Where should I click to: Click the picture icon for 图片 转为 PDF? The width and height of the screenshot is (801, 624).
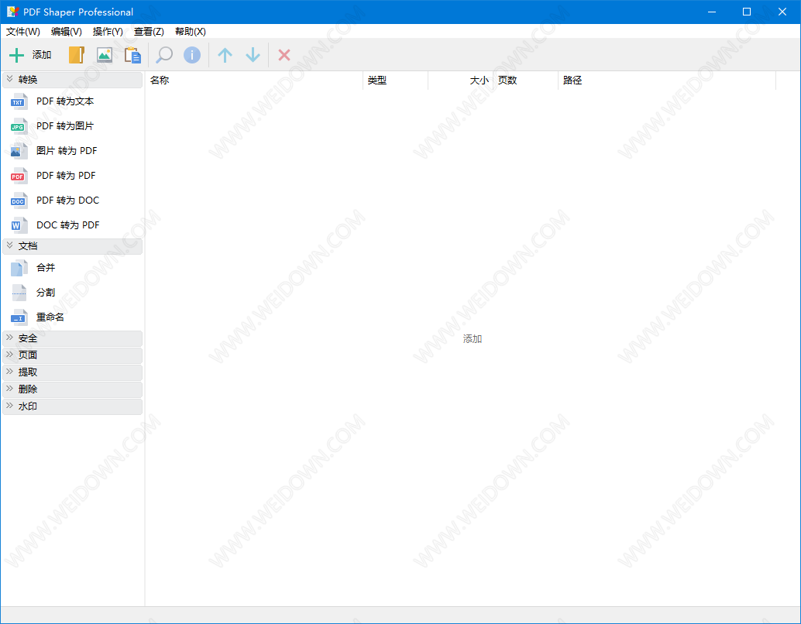coord(19,151)
